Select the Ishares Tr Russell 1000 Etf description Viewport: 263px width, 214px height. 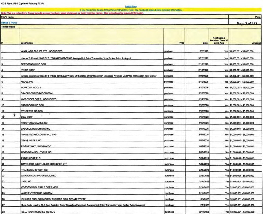coord(76,58)
